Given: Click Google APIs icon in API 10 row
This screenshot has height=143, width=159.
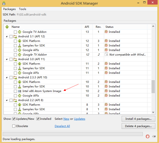Looking at the screenshot, I should pos(20,96).
